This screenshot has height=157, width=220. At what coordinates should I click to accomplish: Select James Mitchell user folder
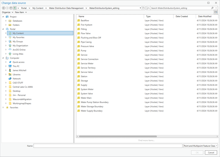[x=20, y=70]
